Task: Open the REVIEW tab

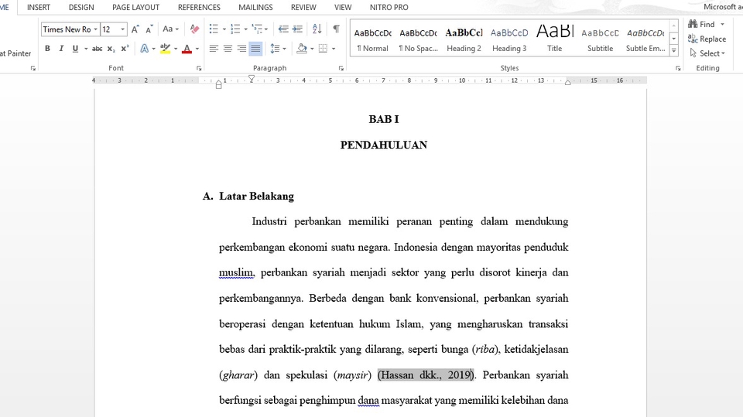Action: click(x=303, y=8)
